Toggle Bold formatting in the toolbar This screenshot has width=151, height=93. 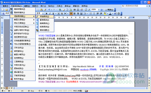pyautogui.click(x=47, y=14)
